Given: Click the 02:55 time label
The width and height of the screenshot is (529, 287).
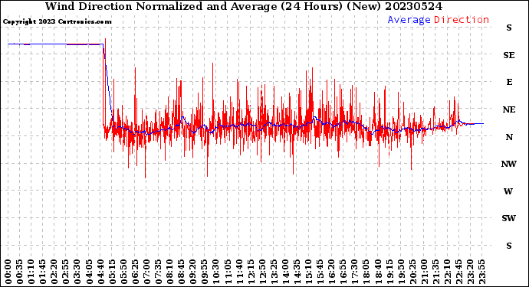Looking at the screenshot, I should click(66, 272).
